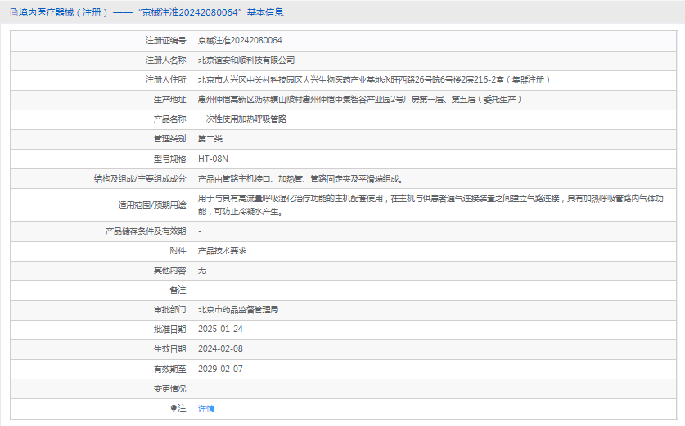
Task: Click the 生产地址 label
Action: click(169, 100)
